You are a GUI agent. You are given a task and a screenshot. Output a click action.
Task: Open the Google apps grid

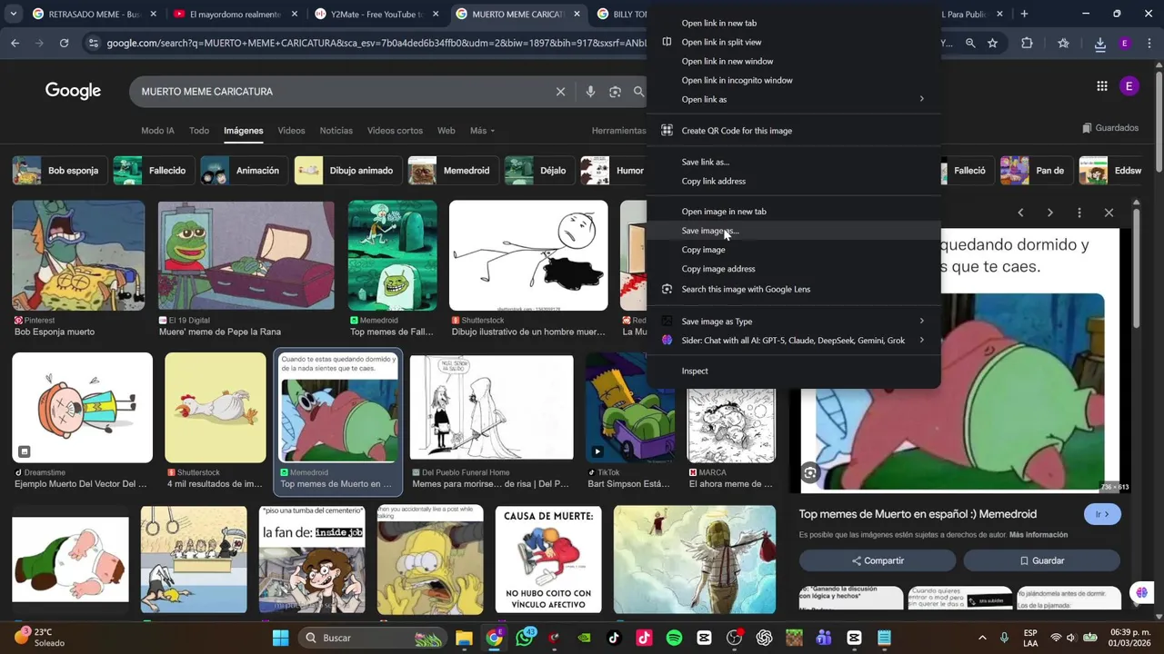point(1101,86)
